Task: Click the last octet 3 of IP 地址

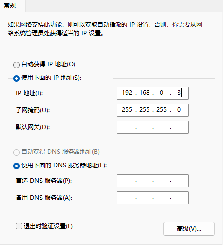Action: point(179,93)
